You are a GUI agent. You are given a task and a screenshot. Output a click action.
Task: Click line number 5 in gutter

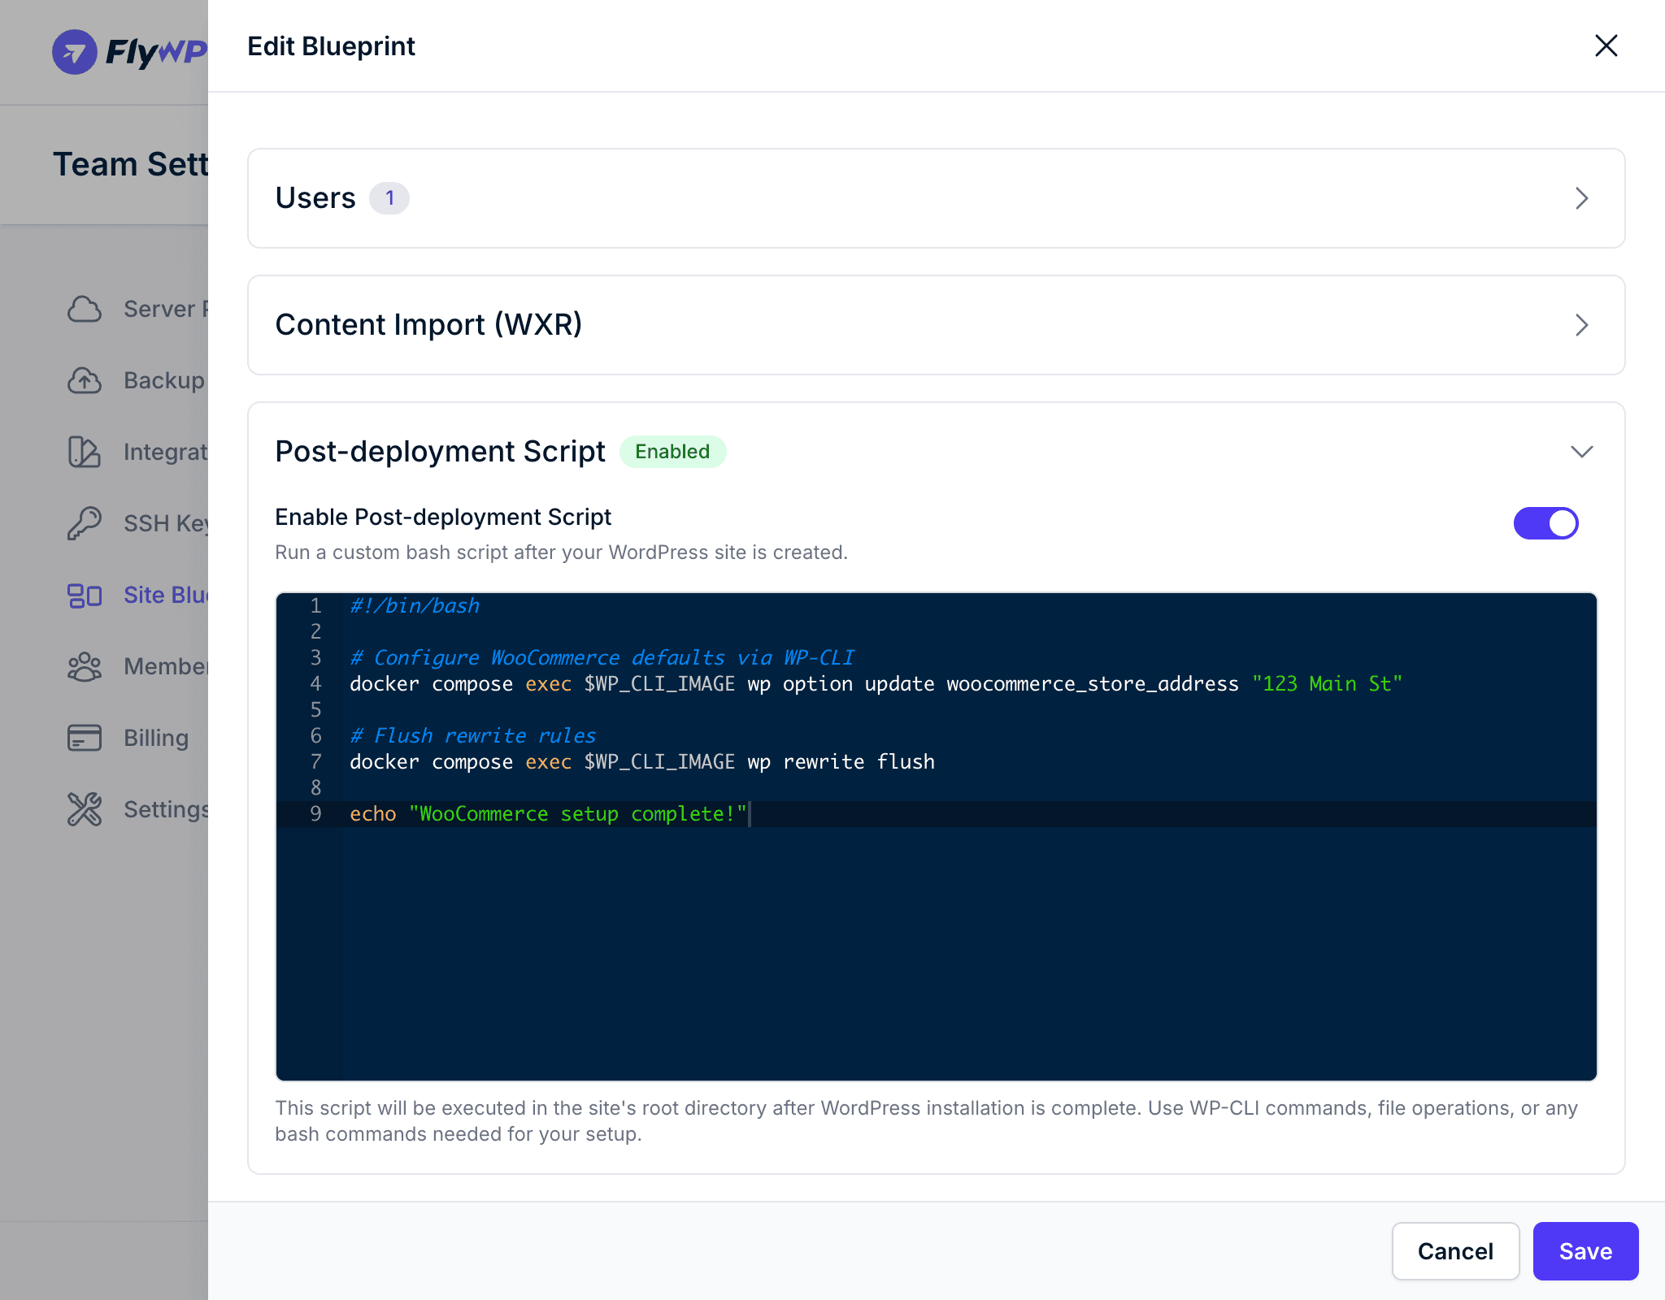(x=315, y=710)
